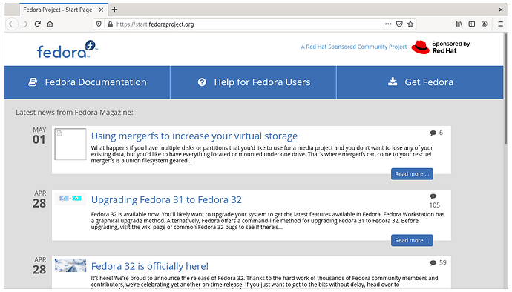Show tracking protection shield info
This screenshot has width=512, height=292.
coord(99,24)
